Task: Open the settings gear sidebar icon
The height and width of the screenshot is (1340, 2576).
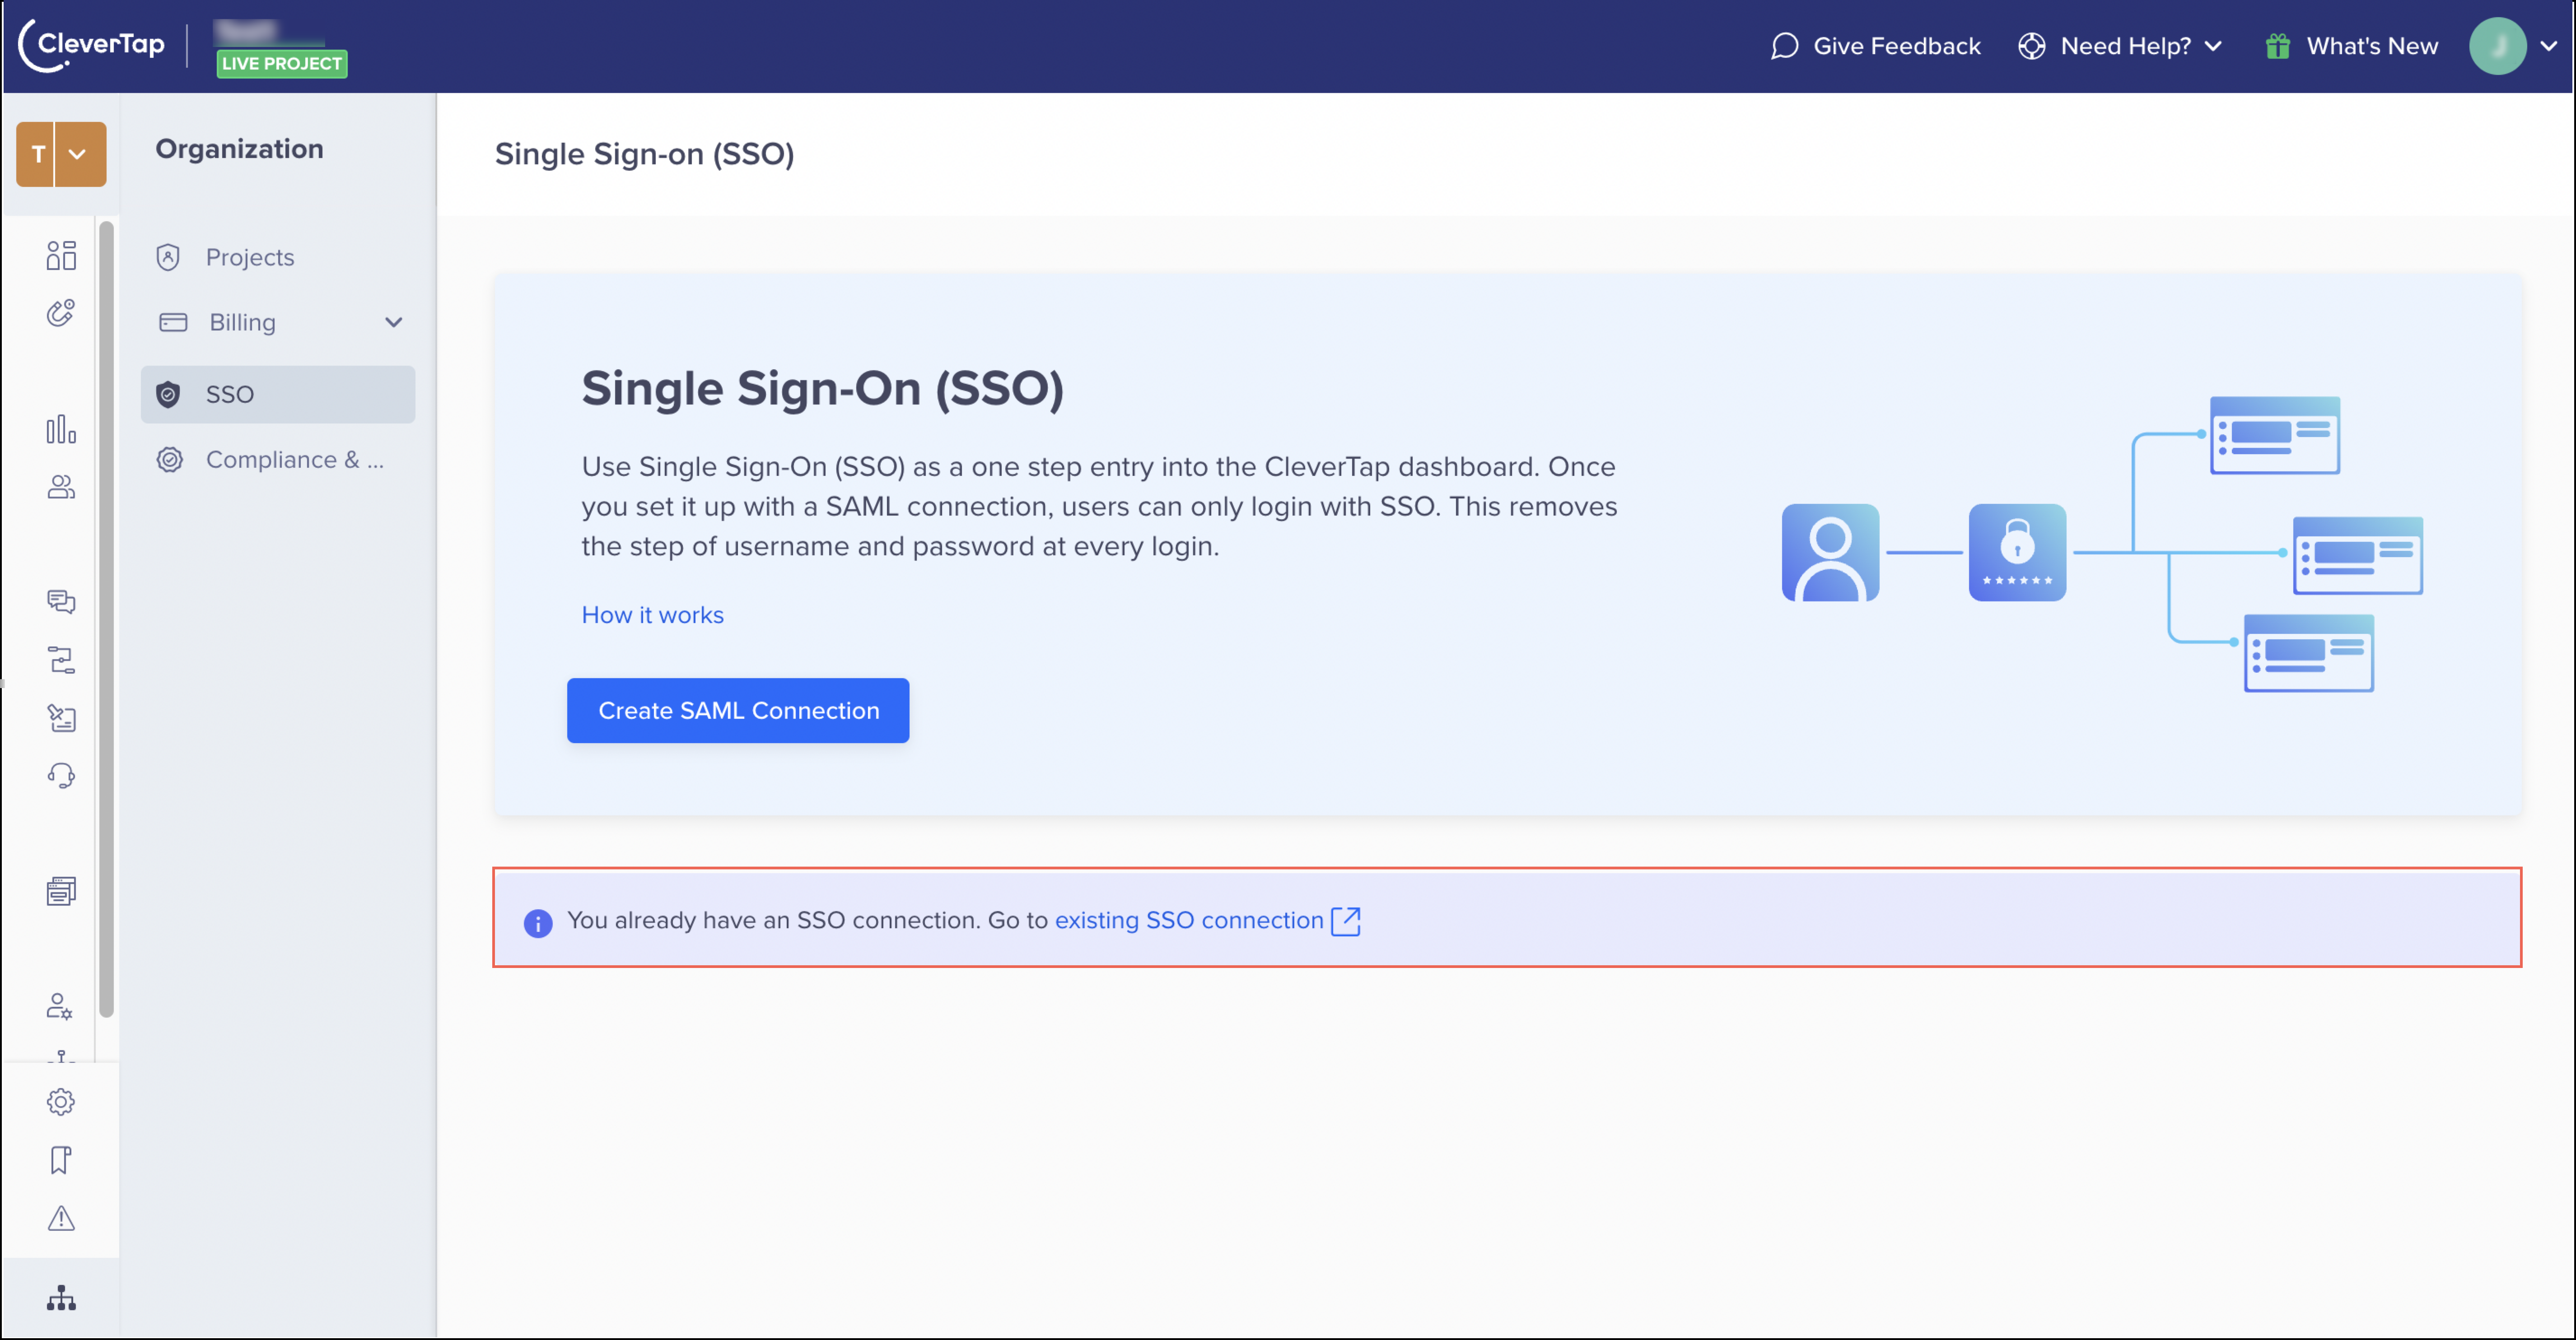Action: coord(61,1102)
